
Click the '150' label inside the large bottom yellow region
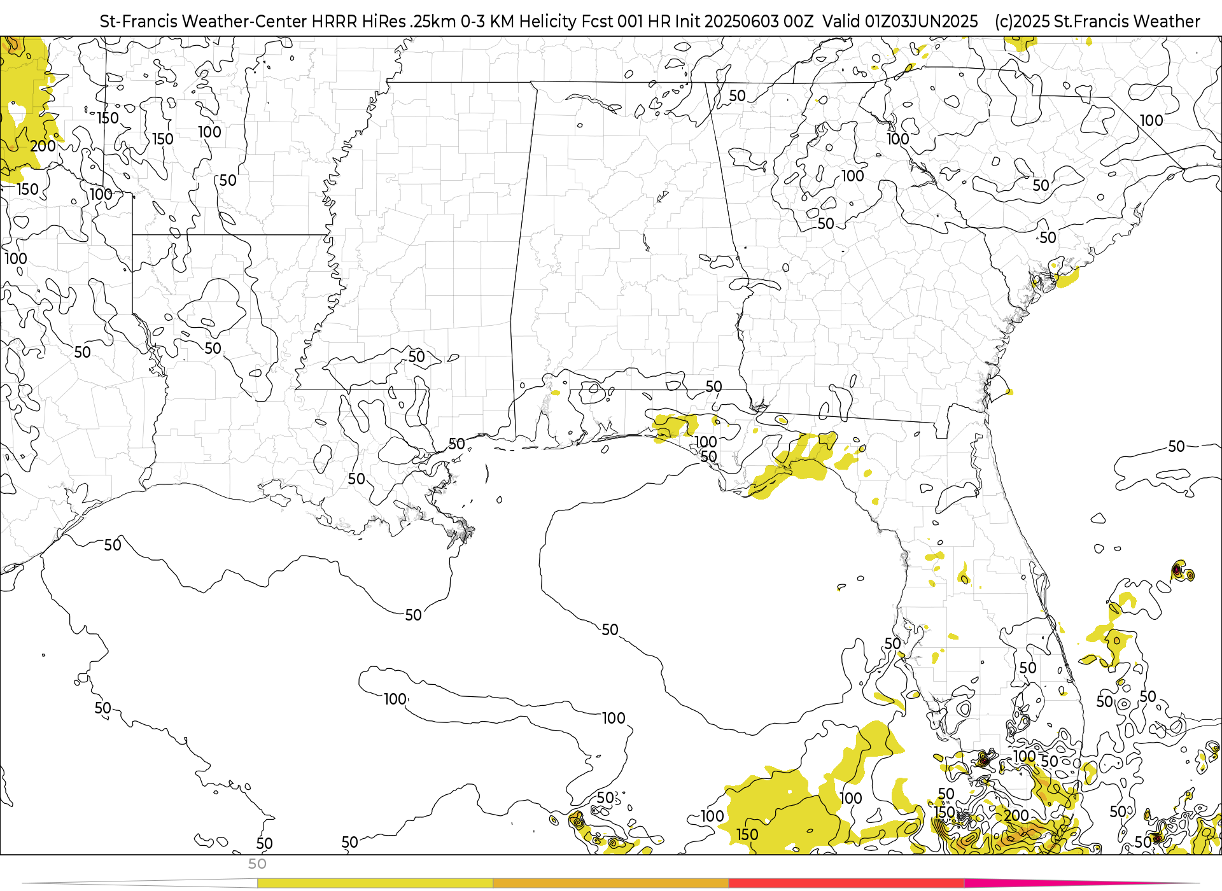click(747, 834)
